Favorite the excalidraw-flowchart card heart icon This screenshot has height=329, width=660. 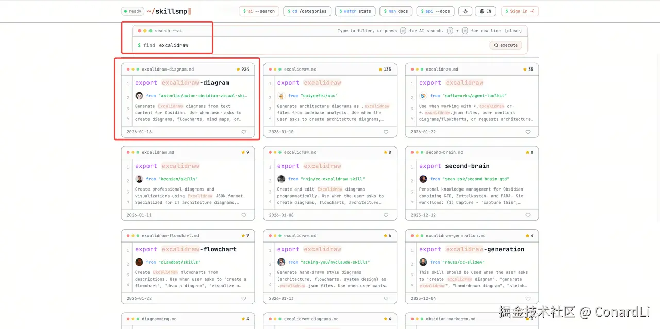[244, 298]
